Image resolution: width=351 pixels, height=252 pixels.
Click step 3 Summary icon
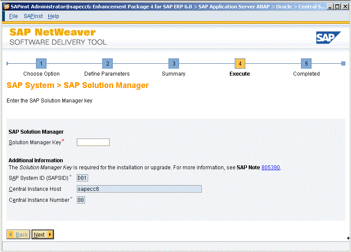(x=174, y=63)
